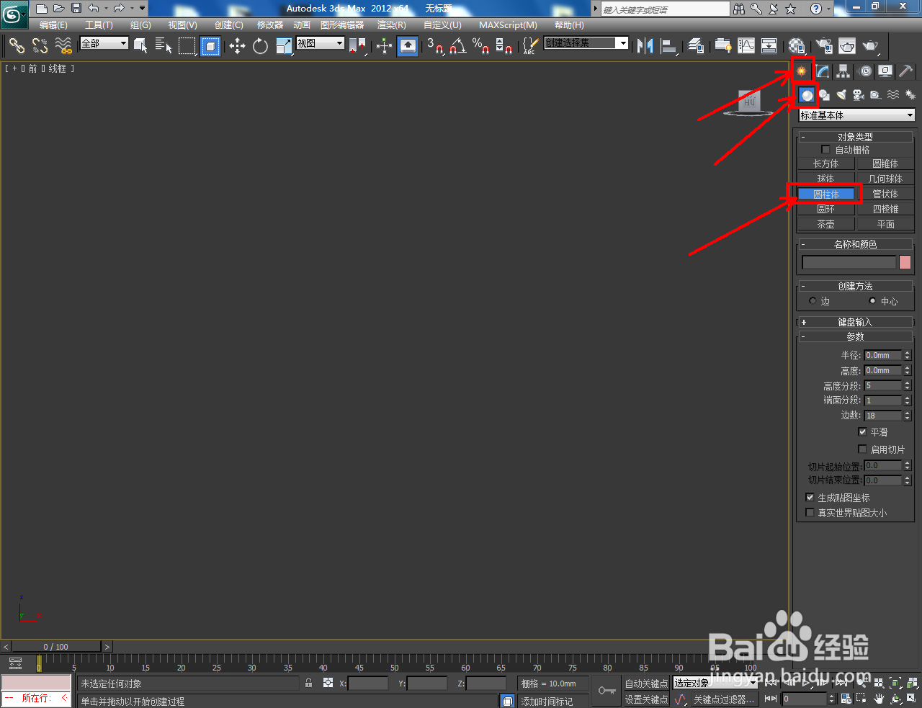Collapse the 对象类型 rollout

(855, 137)
